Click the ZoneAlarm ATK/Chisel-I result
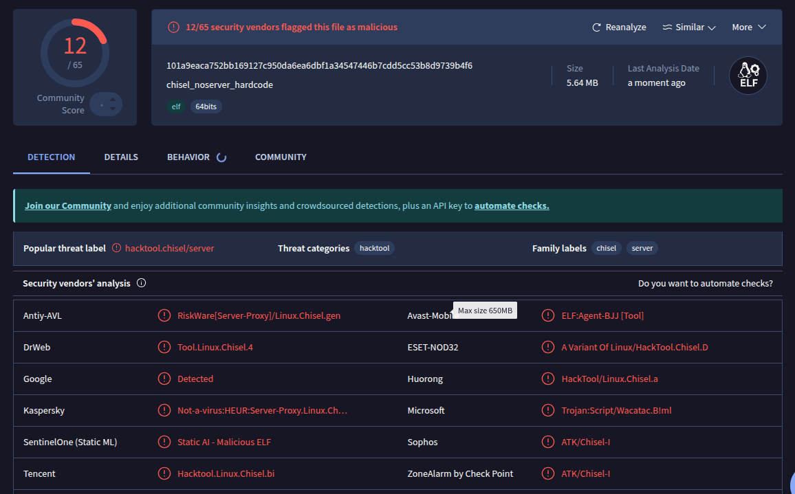This screenshot has width=795, height=494. click(586, 473)
